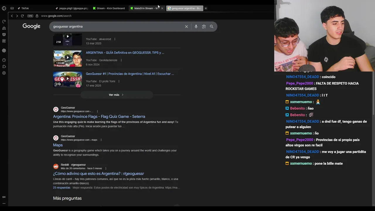
Task: Clear the Google search box with X
Action: pyautogui.click(x=186, y=26)
